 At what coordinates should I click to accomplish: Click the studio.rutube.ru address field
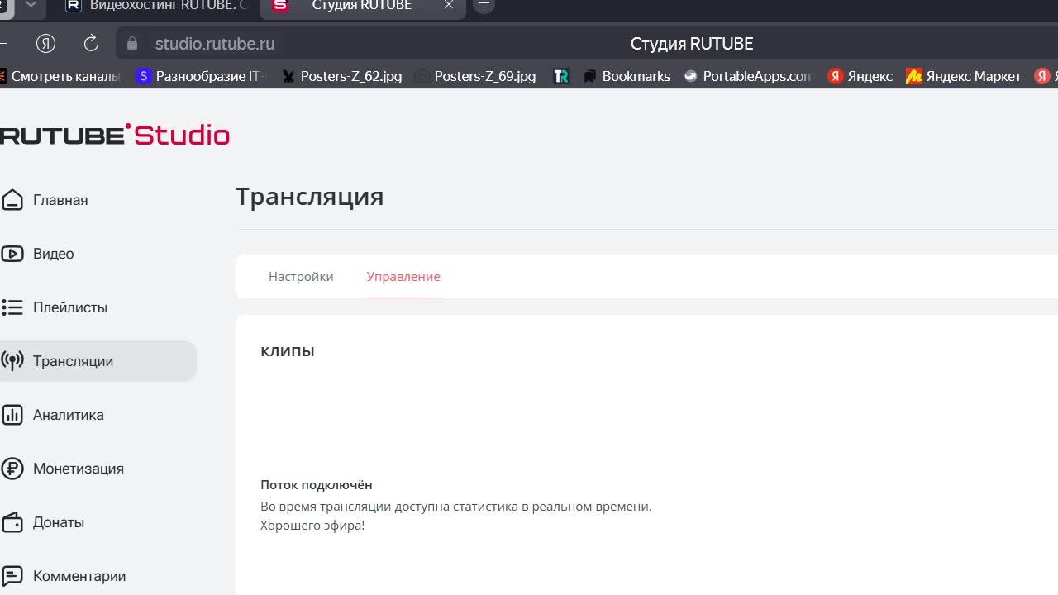pos(215,44)
